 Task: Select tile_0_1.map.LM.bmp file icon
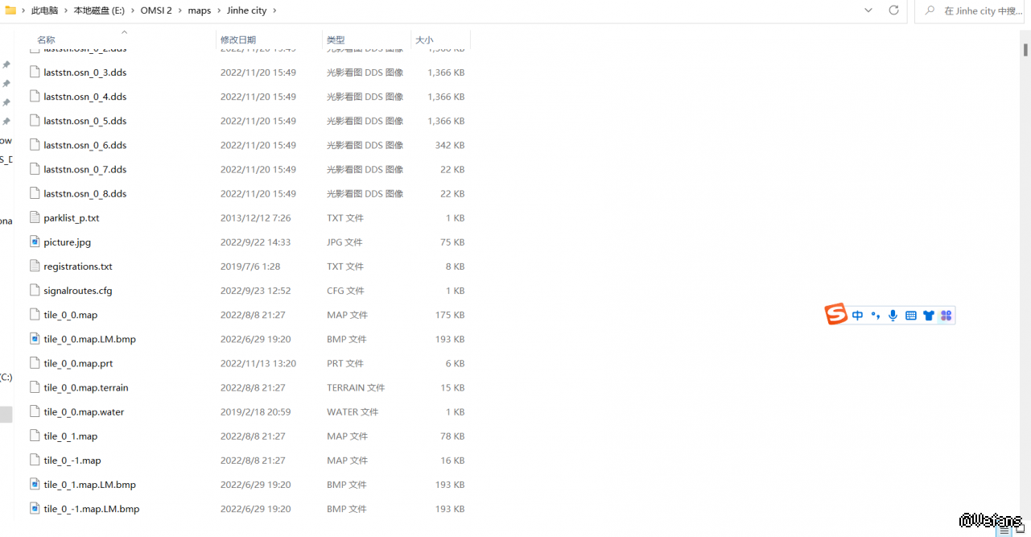[35, 484]
